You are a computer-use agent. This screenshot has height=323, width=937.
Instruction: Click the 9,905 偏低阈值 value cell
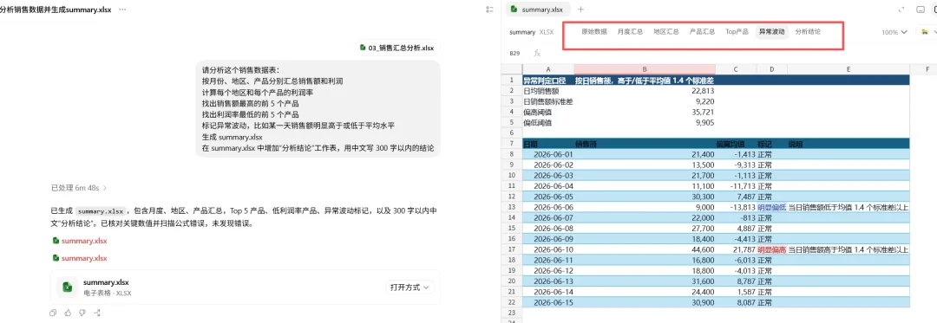645,122
